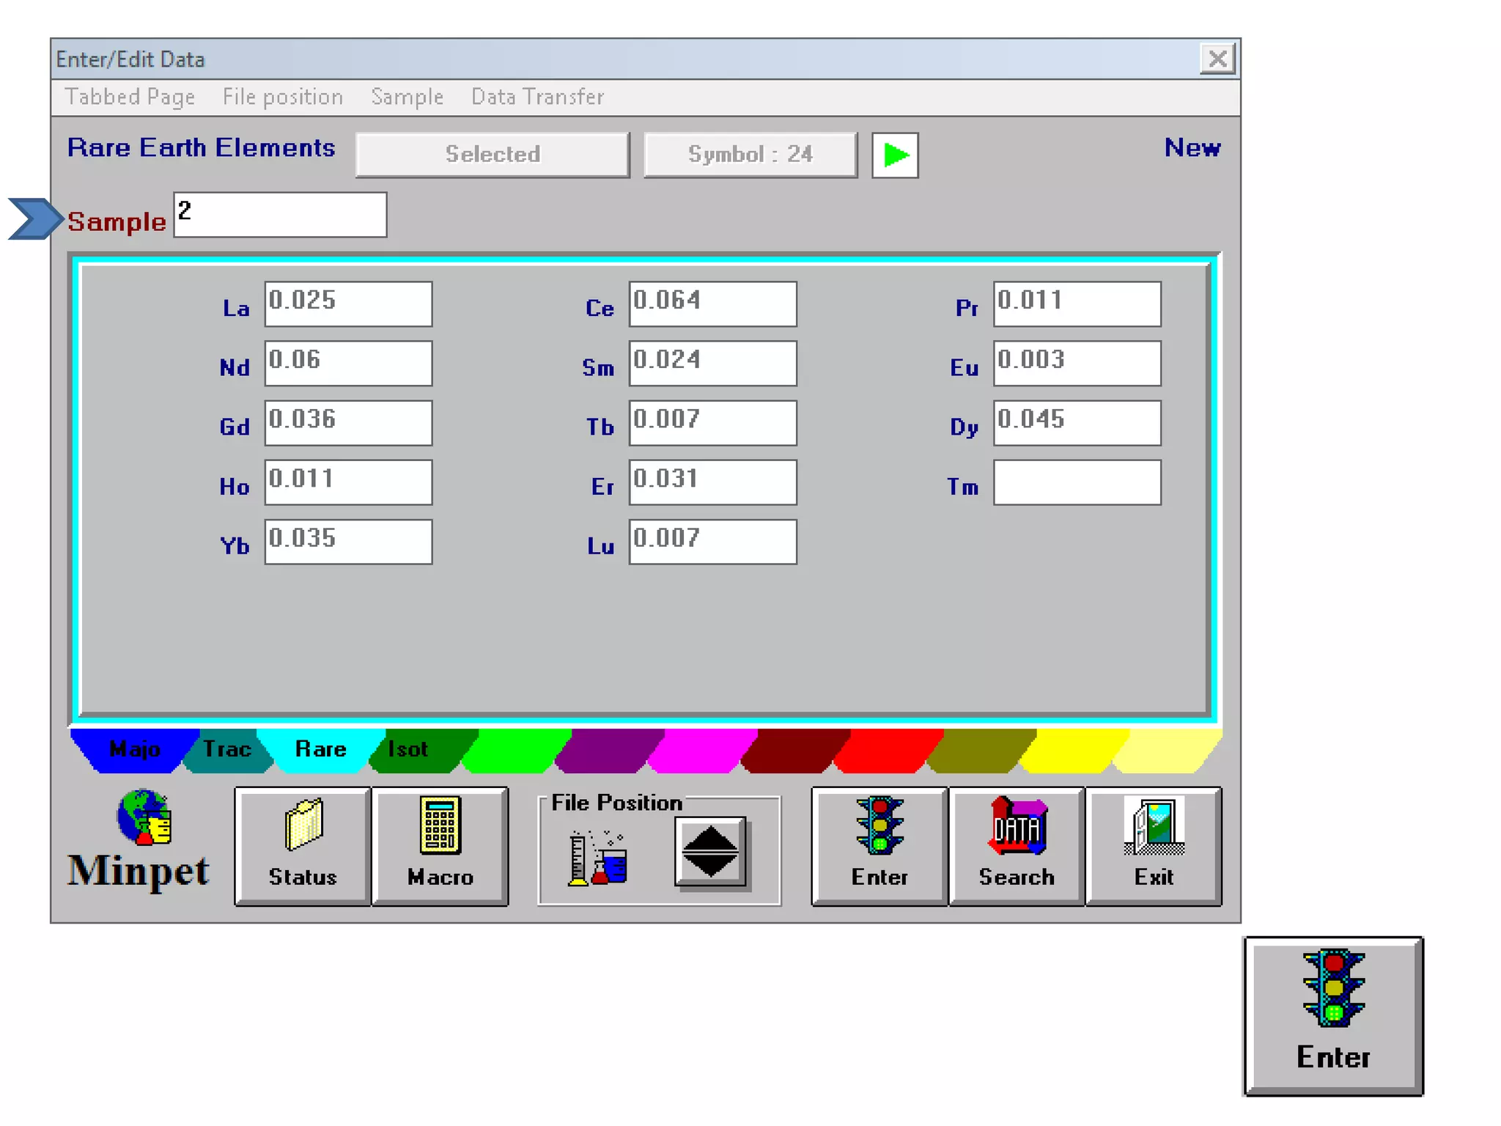The height and width of the screenshot is (1126, 1501).
Task: Open the Data Transfer menu
Action: pyautogui.click(x=537, y=97)
